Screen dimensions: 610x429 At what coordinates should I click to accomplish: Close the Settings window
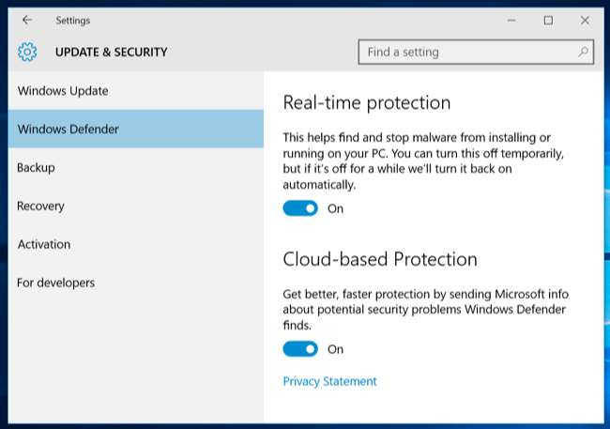click(x=584, y=20)
